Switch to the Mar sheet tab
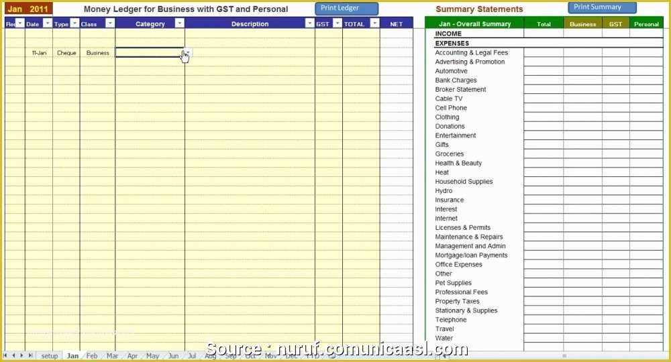 (x=112, y=356)
